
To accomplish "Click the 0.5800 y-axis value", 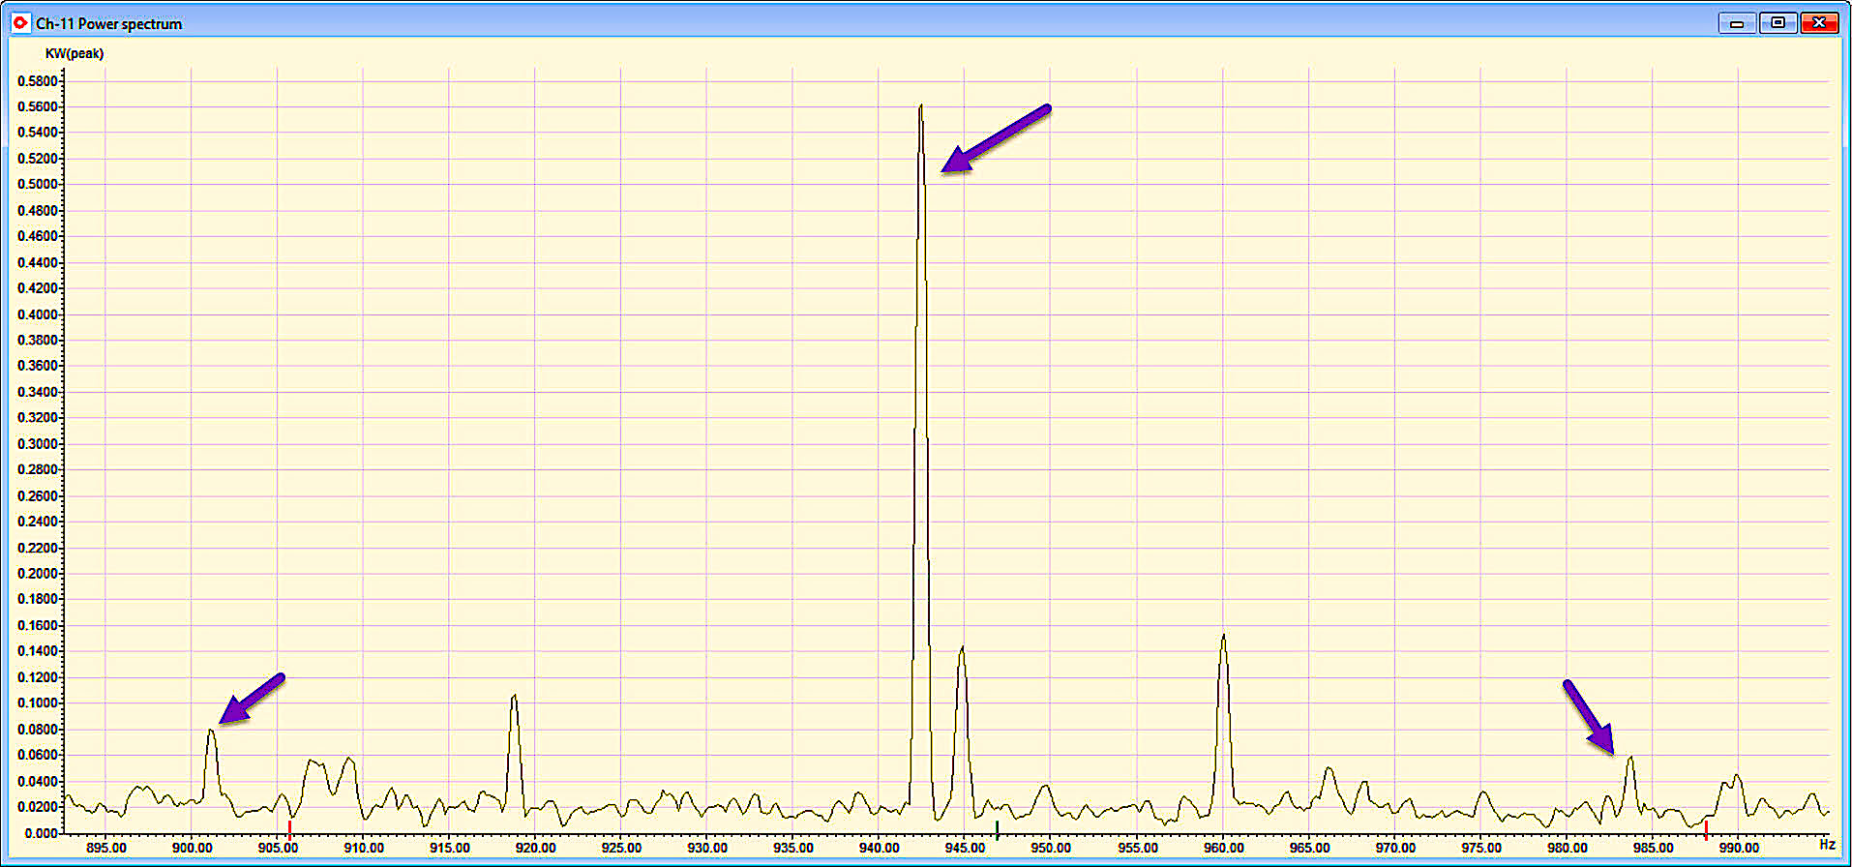I will click(x=38, y=81).
